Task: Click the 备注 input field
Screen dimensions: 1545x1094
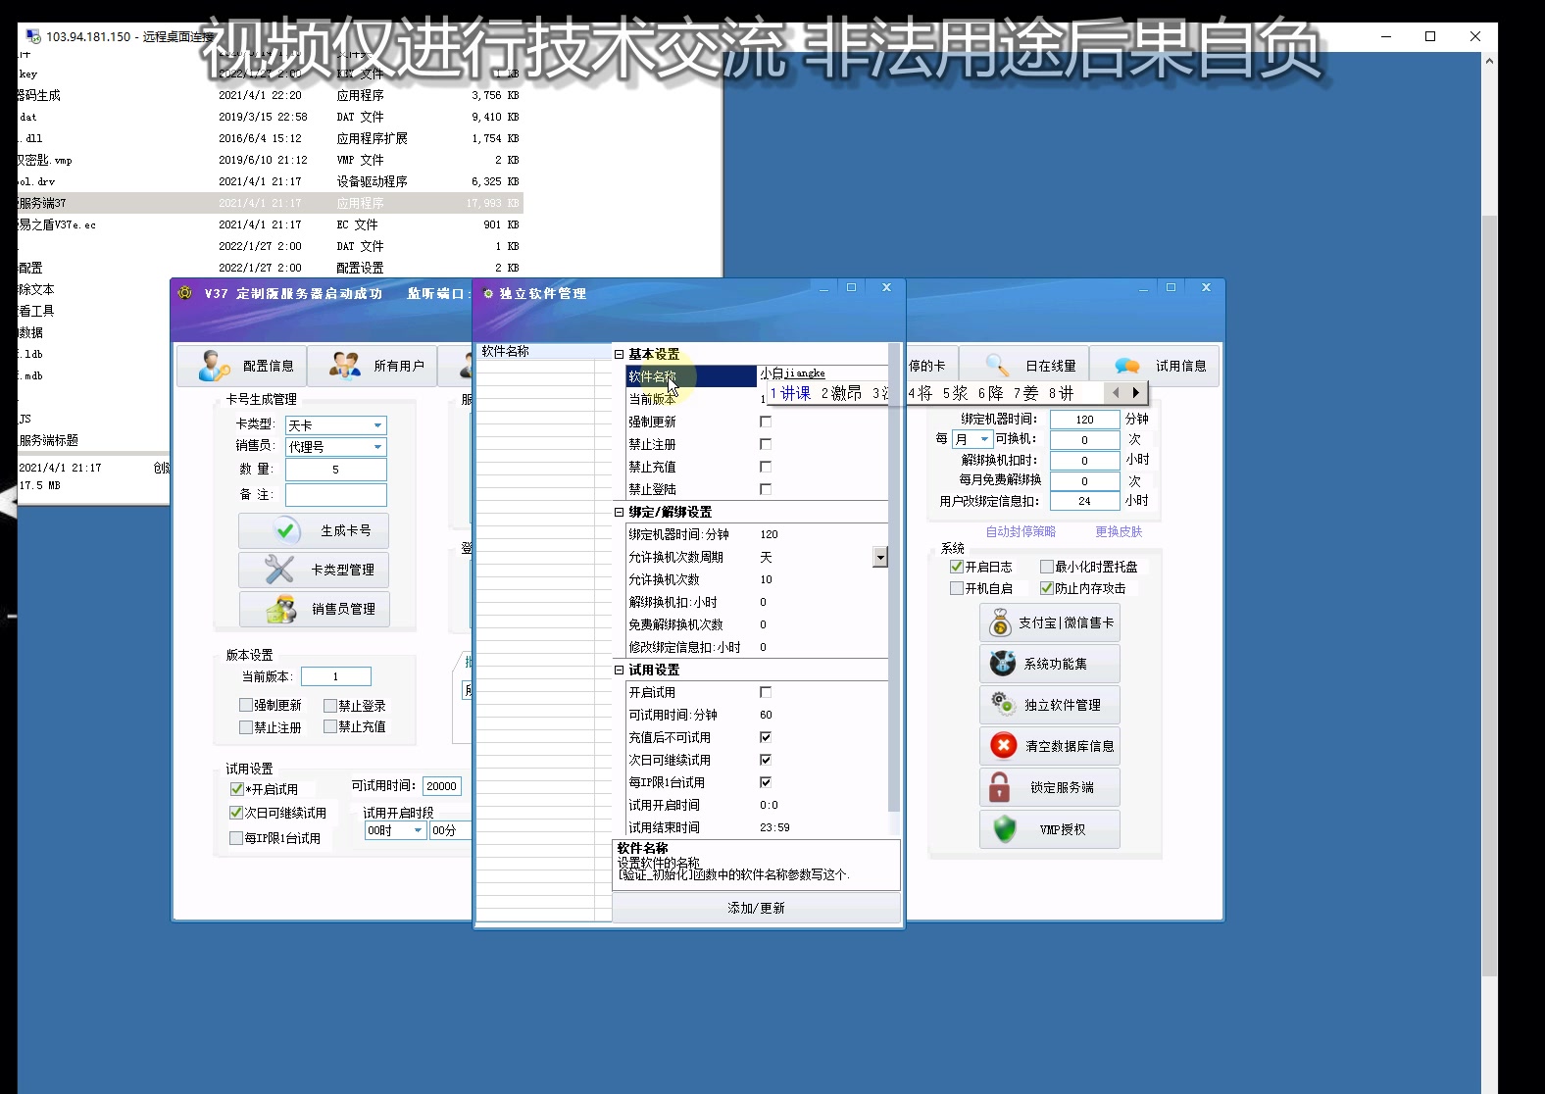Action: pyautogui.click(x=336, y=495)
